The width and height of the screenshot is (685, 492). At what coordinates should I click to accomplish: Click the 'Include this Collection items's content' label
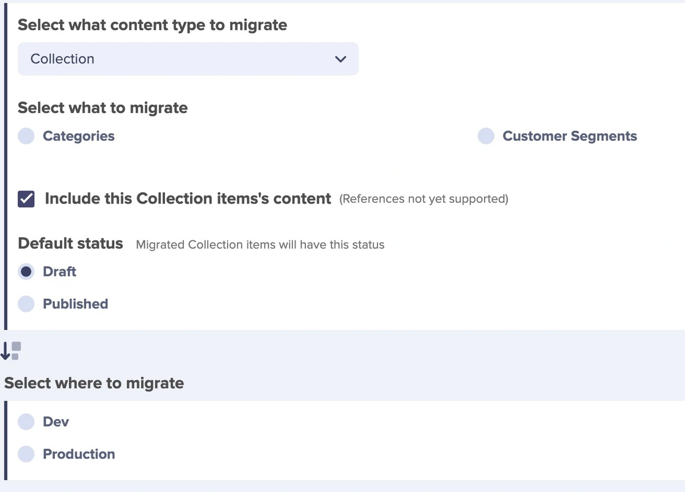tap(188, 199)
